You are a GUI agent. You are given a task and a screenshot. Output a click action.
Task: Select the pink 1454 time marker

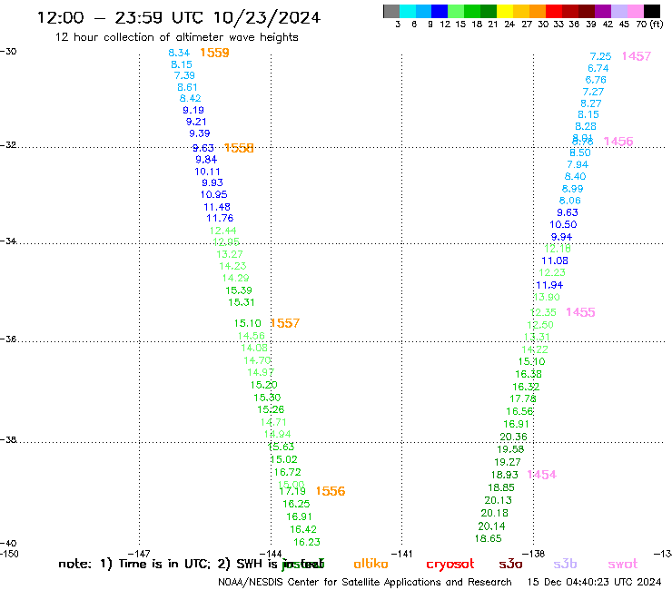542,475
